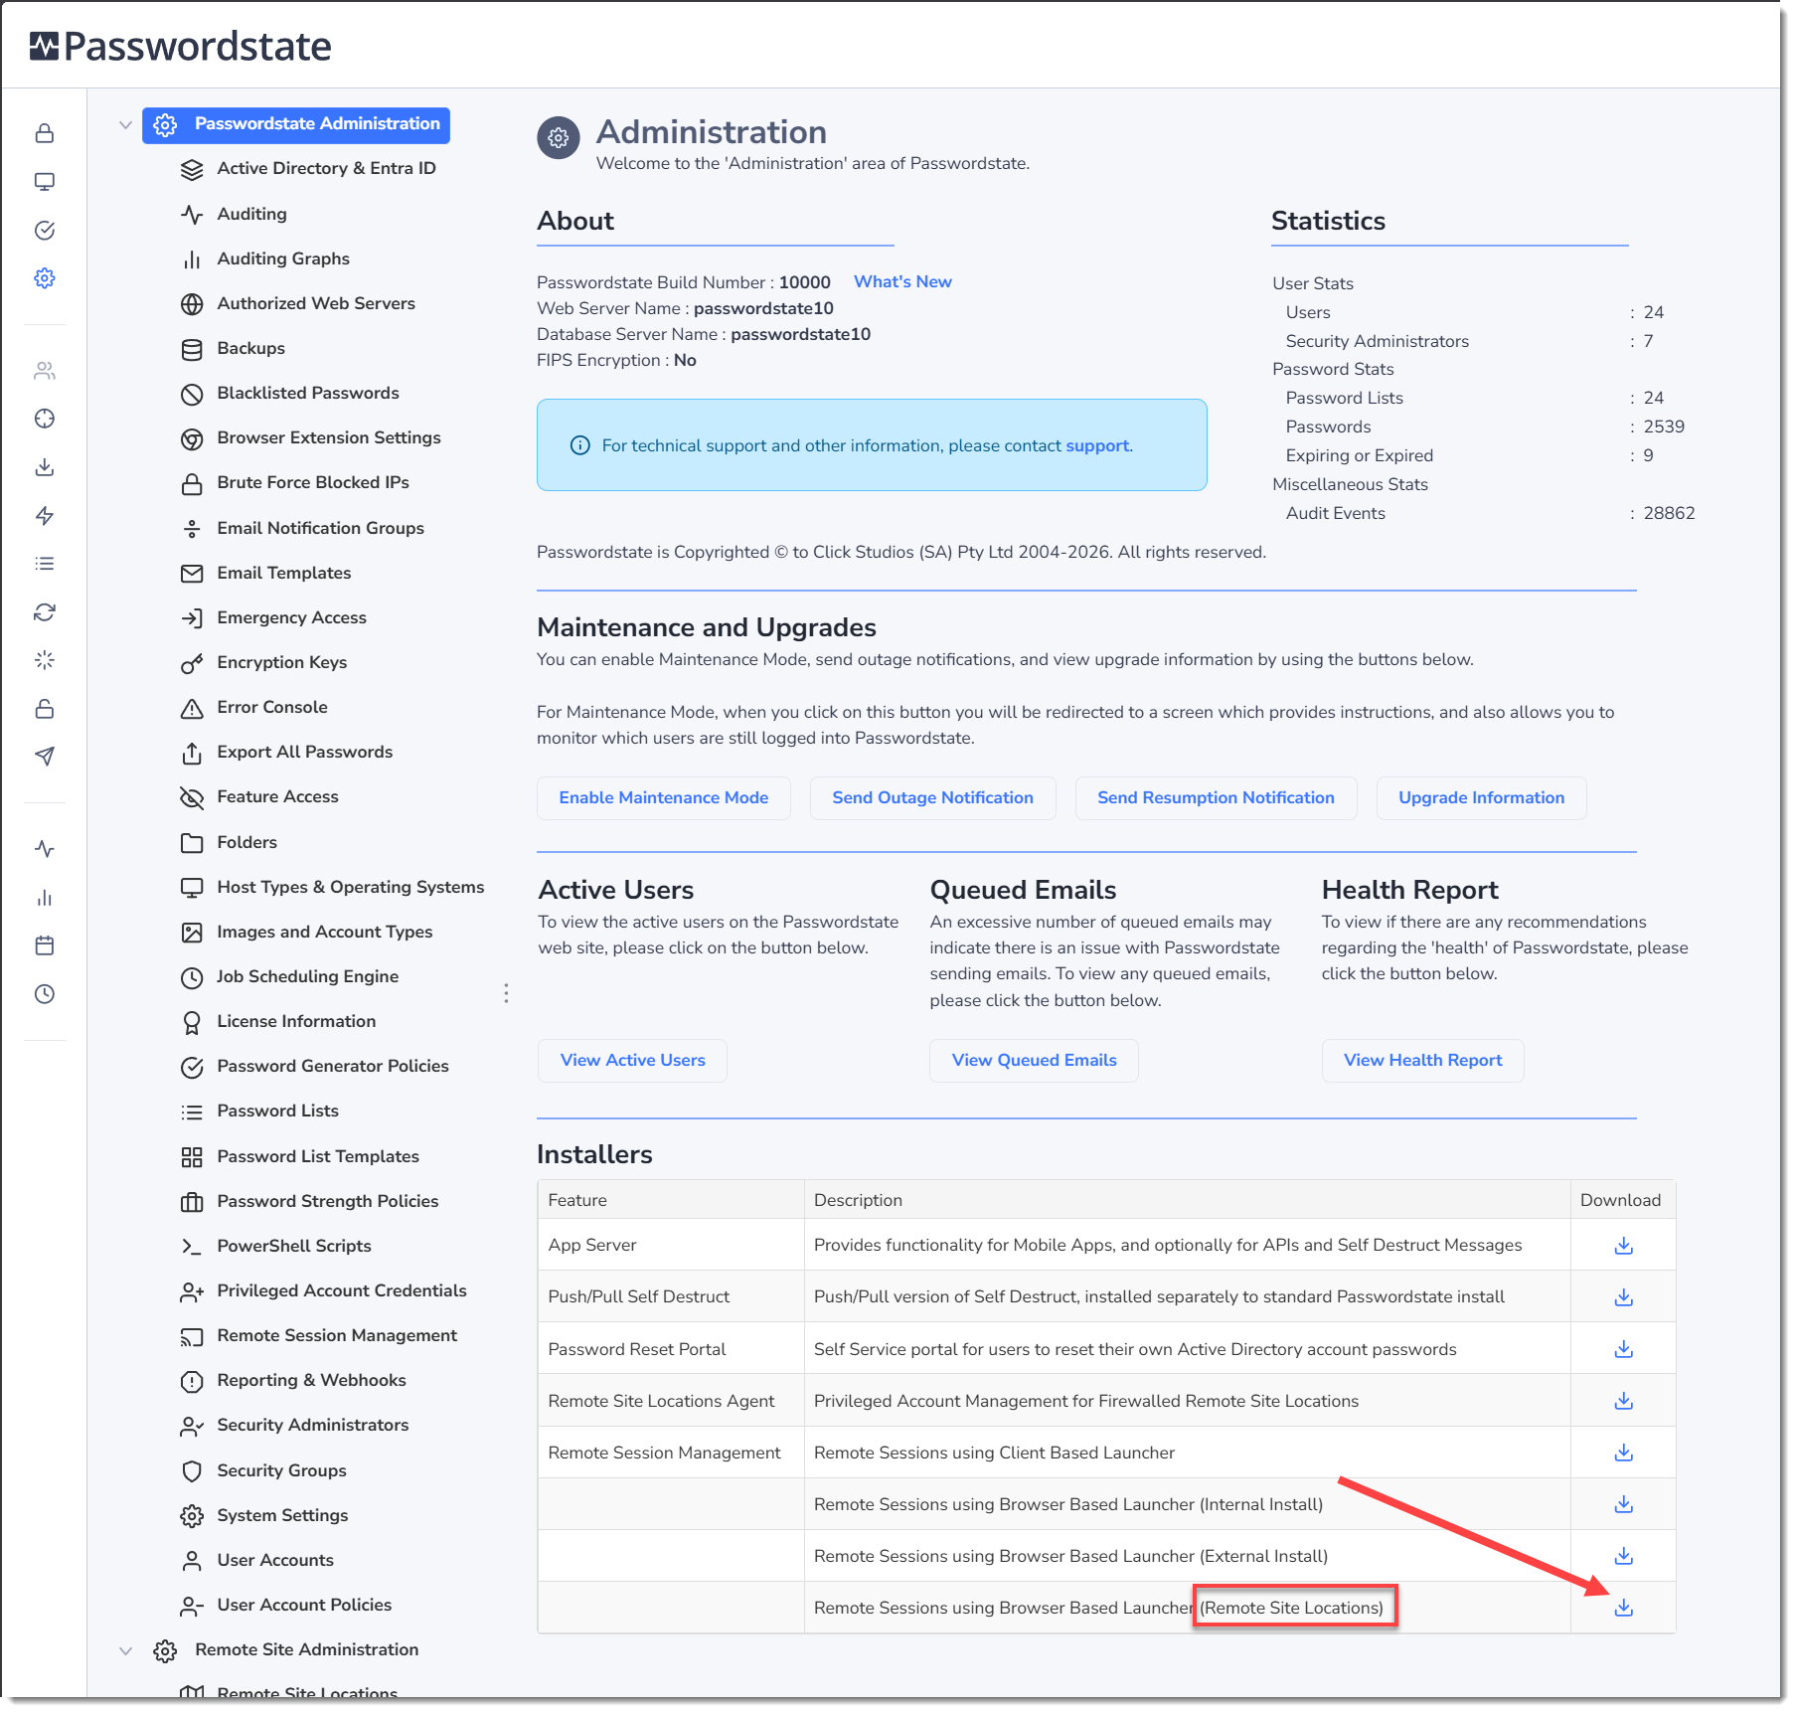Download the Client Based Launcher installer
Image resolution: width=1795 pixels, height=1712 pixels.
(1624, 1453)
